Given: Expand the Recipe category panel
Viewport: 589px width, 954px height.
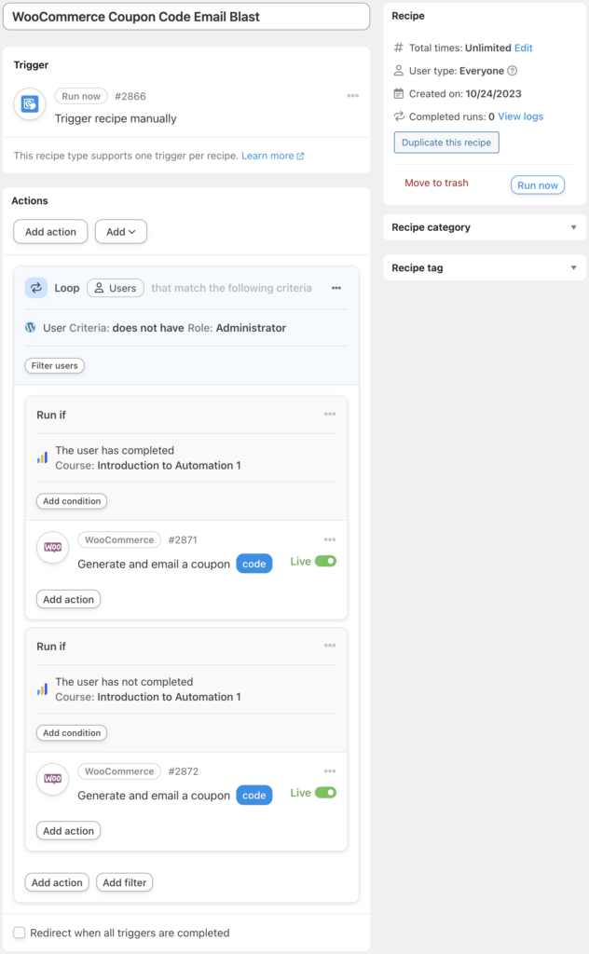Looking at the screenshot, I should tap(574, 227).
